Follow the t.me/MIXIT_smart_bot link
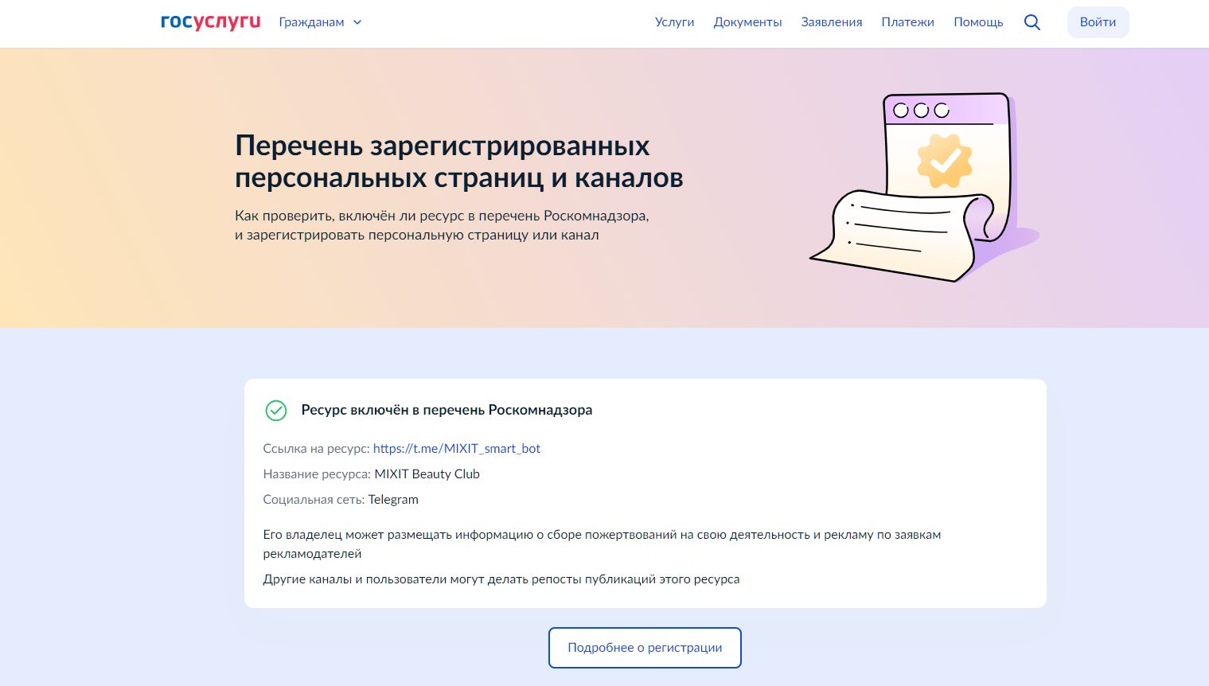This screenshot has width=1209, height=686. (x=457, y=448)
